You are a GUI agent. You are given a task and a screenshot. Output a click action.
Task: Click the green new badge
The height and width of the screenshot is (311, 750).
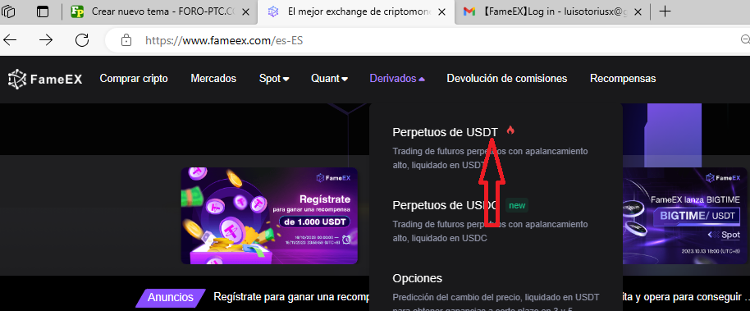(x=517, y=205)
